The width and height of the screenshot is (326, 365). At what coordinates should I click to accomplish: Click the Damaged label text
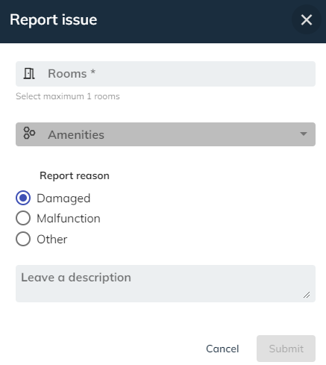click(63, 199)
